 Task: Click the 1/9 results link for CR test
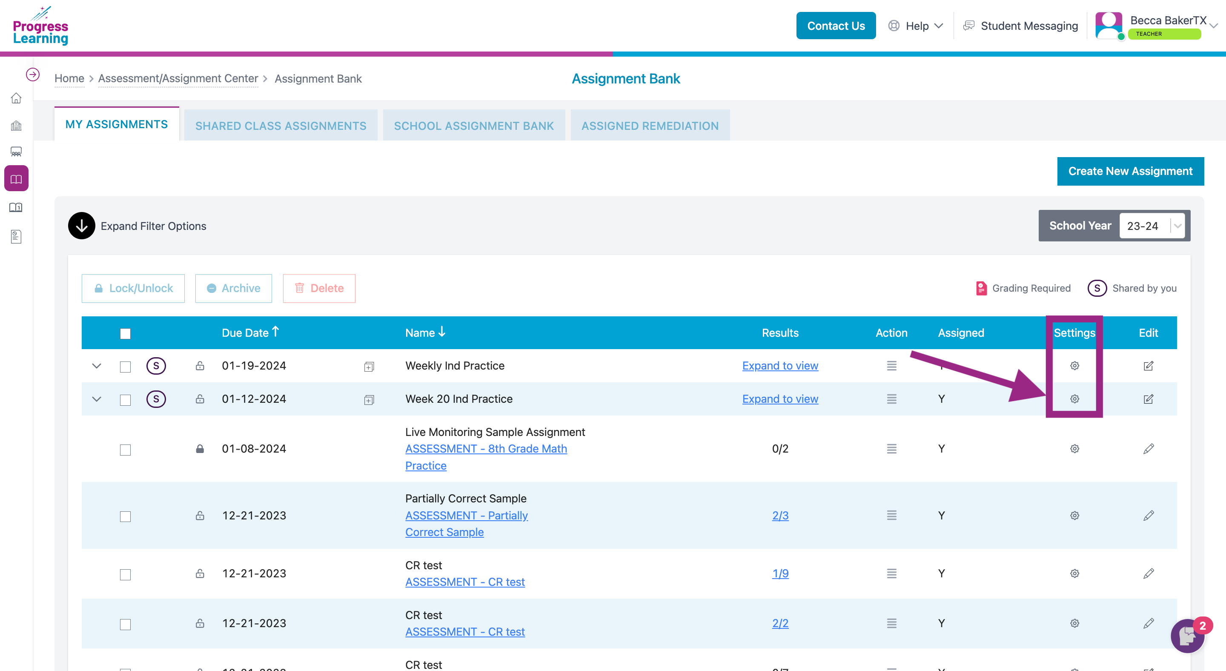(780, 574)
